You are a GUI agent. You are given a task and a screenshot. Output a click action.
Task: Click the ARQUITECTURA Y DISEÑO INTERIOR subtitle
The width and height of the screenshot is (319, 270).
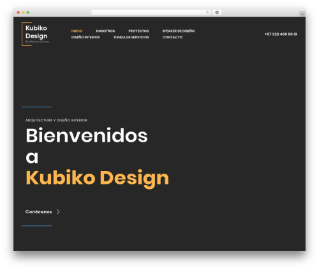point(56,120)
